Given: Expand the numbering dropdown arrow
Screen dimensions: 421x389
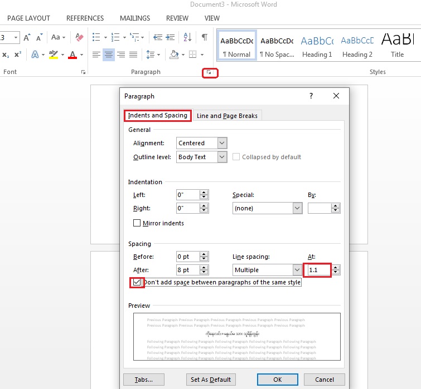Looking at the screenshot, I should coord(124,37).
